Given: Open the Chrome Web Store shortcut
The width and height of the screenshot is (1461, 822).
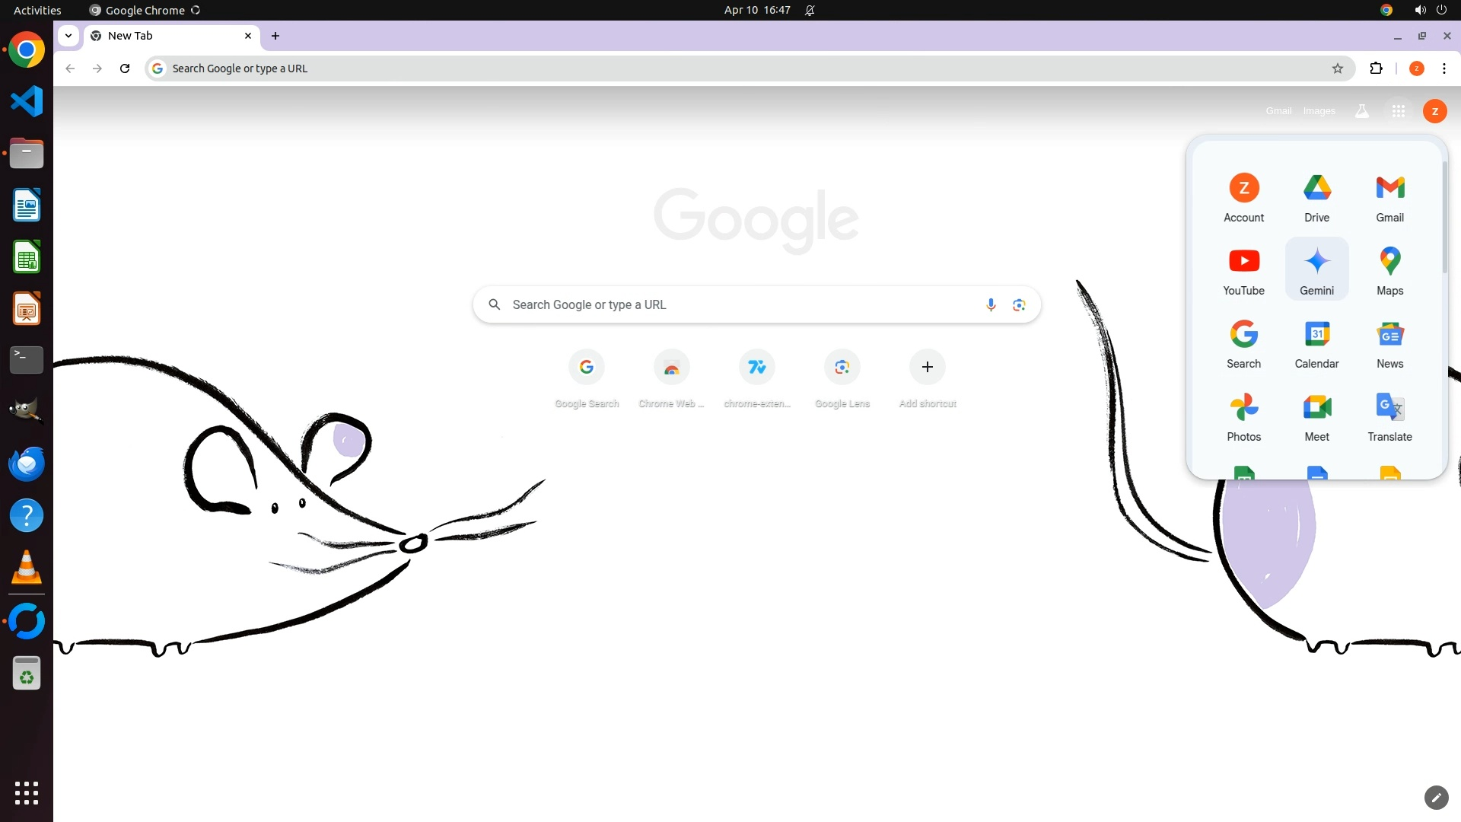Looking at the screenshot, I should pyautogui.click(x=671, y=368).
